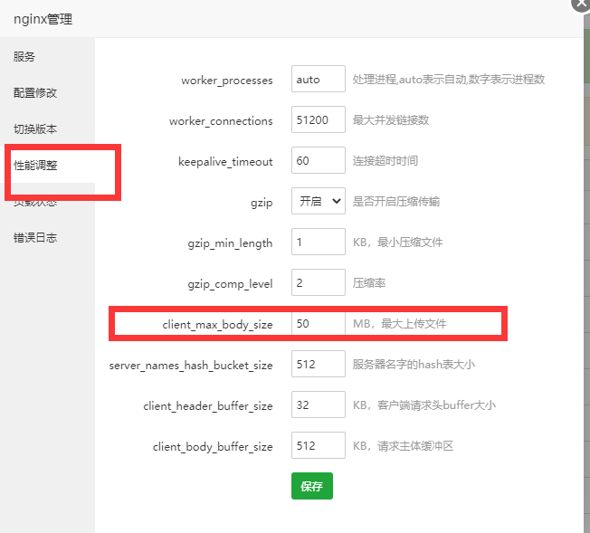Click the KB，最小压缩文件 description
590x533 pixels.
pos(397,242)
